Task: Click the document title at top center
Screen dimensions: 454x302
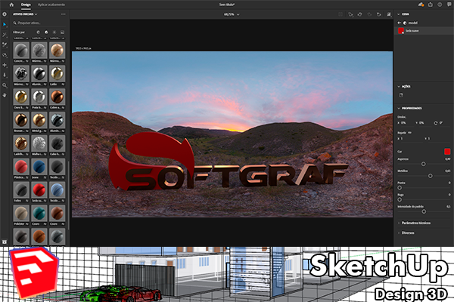Action: point(227,5)
